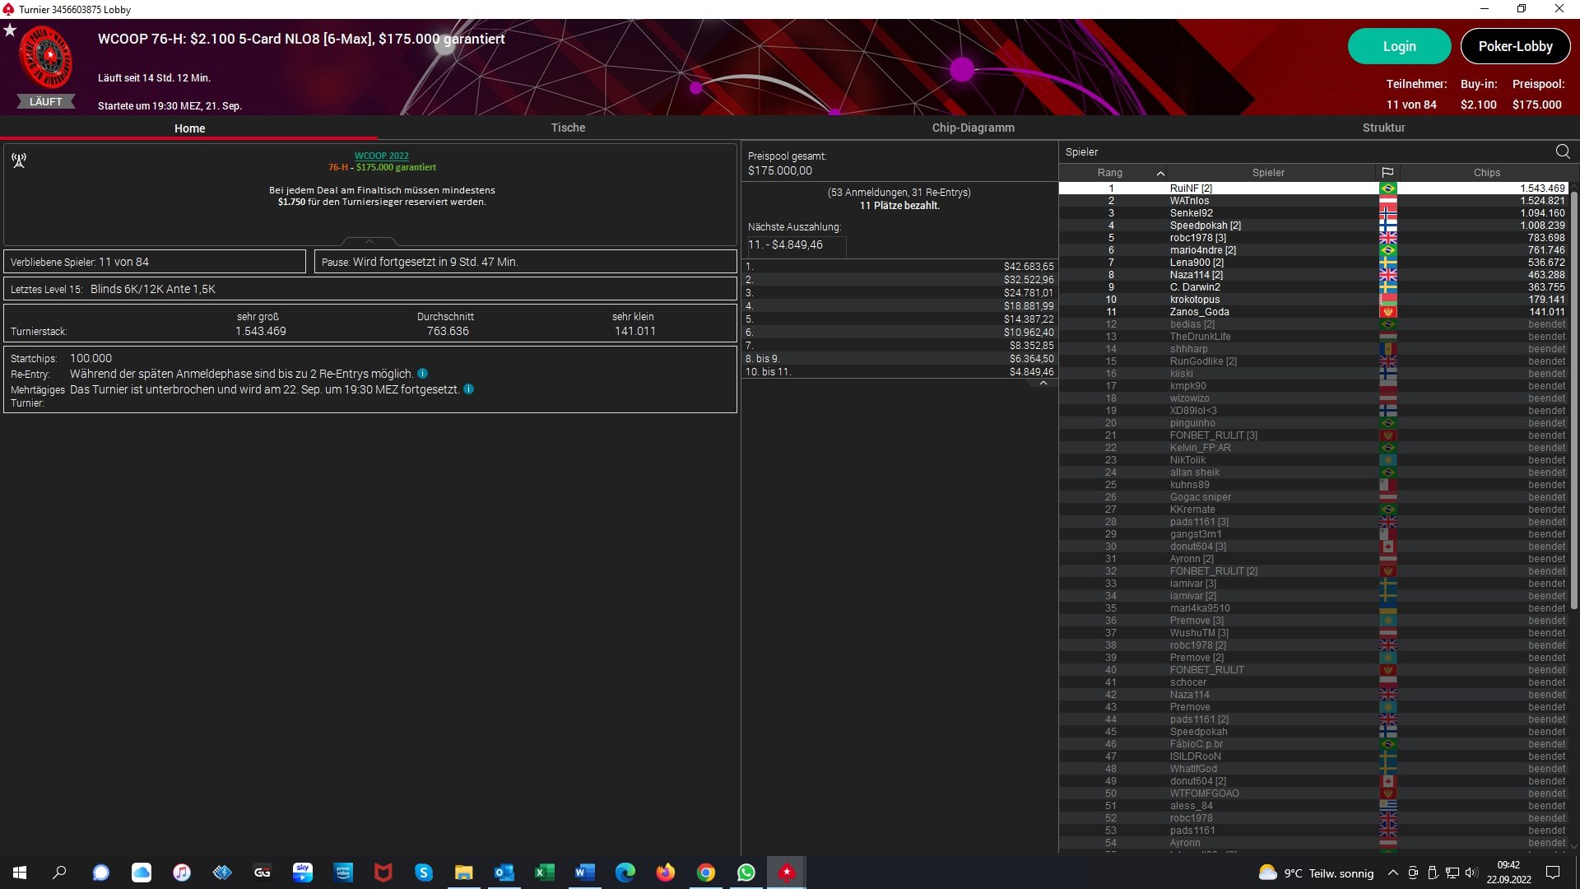1580x889 pixels.
Task: Open GGPoker from the taskbar
Action: [262, 873]
